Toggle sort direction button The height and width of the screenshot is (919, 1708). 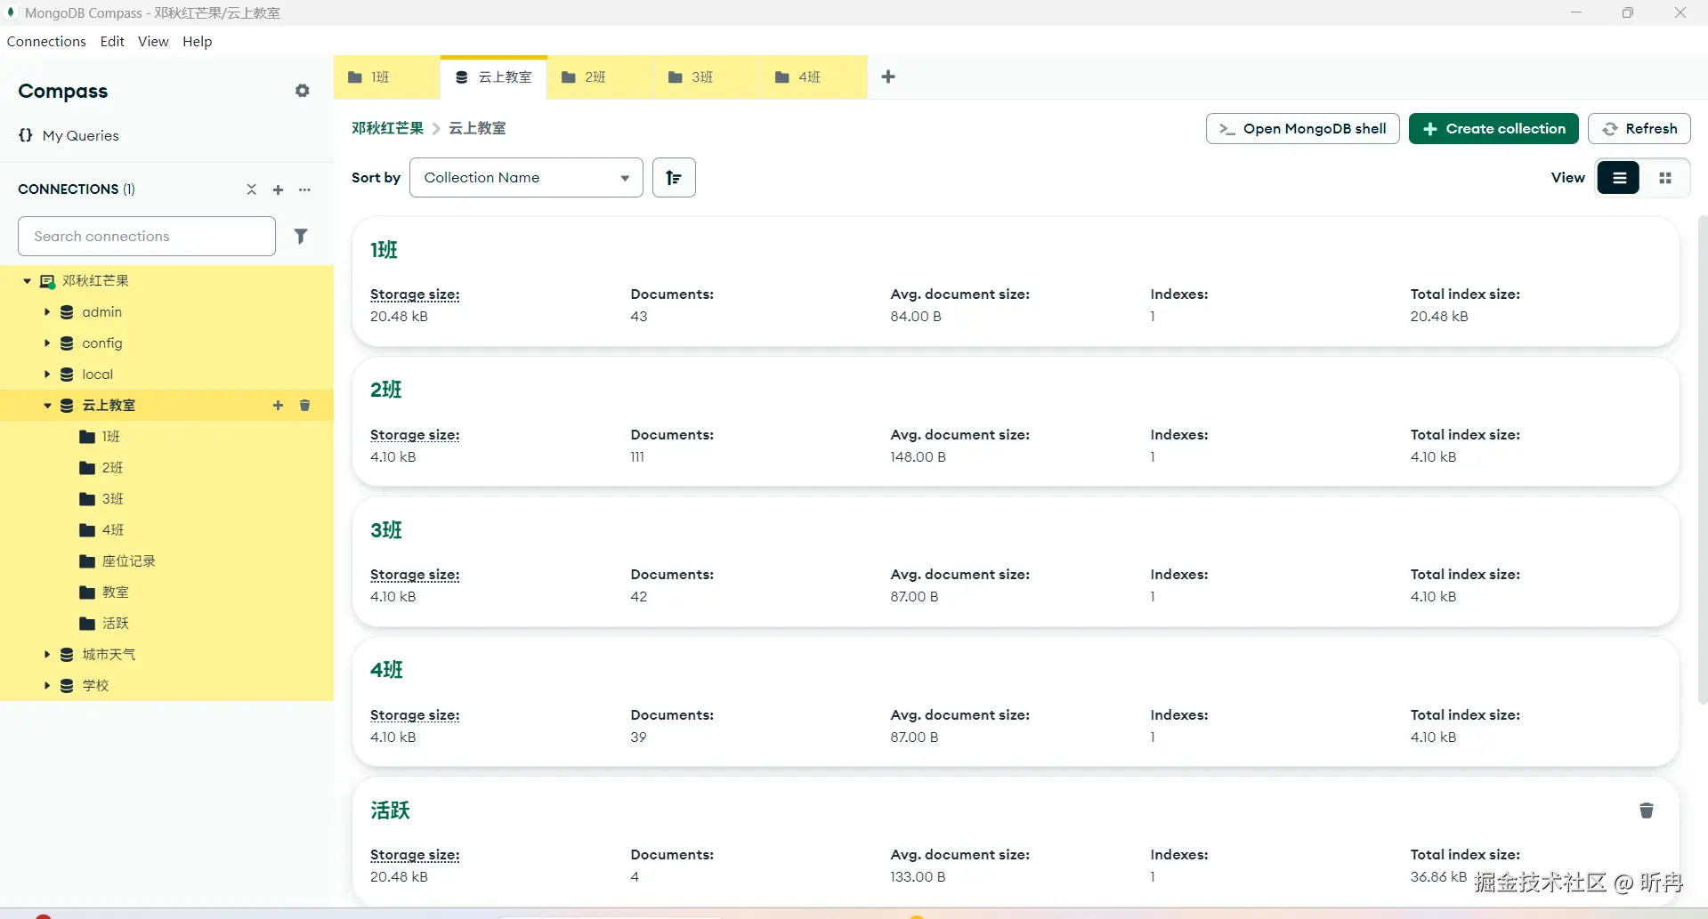674,178
